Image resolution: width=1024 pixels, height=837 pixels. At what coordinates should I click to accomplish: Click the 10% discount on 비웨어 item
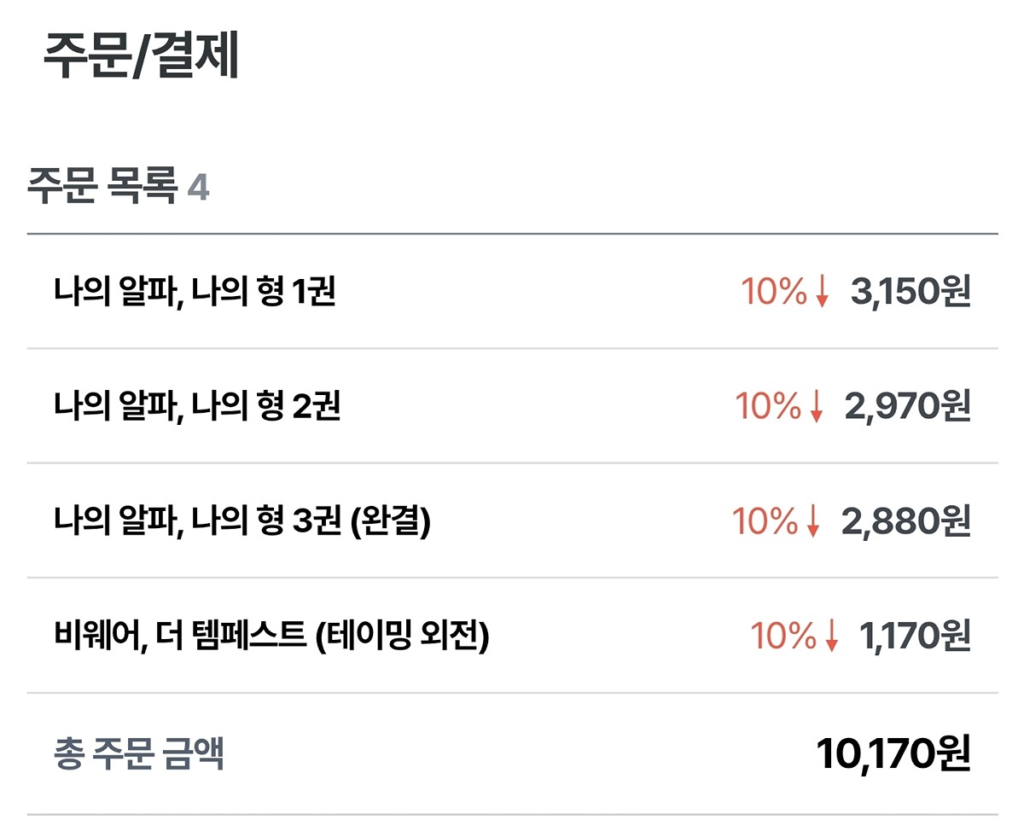(x=783, y=636)
